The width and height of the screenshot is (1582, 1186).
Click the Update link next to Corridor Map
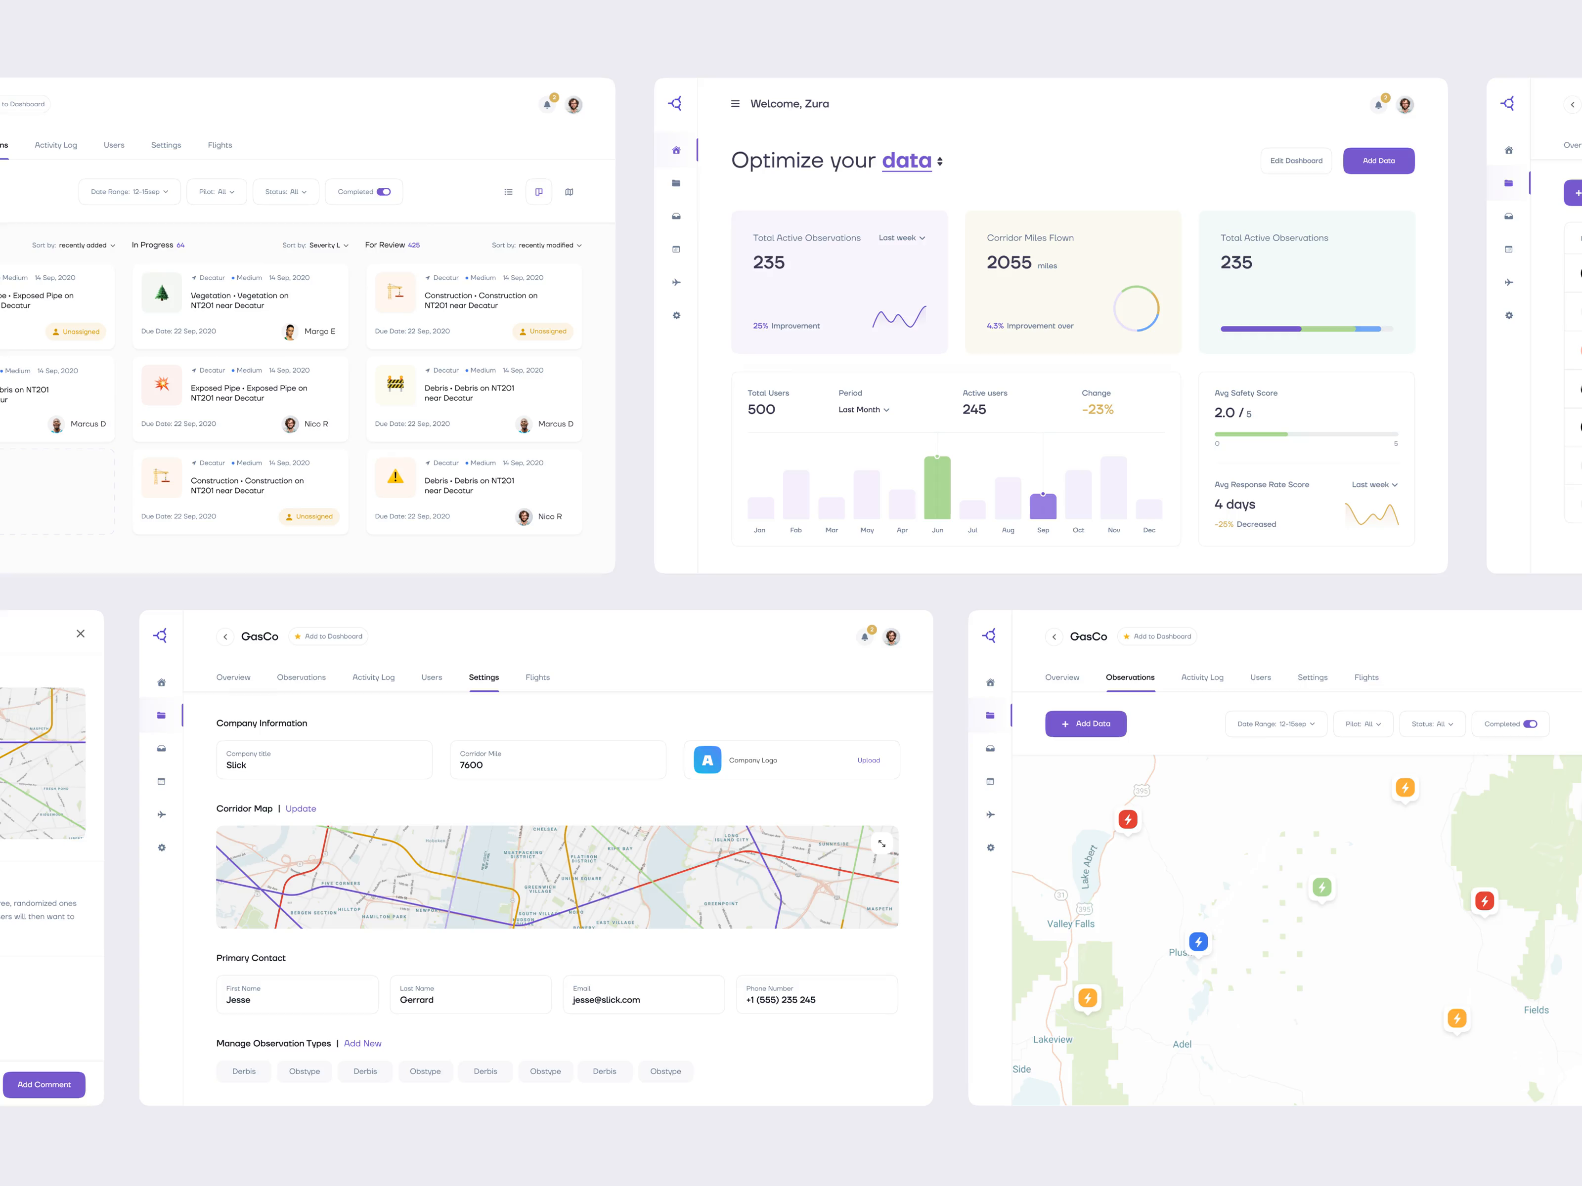301,808
